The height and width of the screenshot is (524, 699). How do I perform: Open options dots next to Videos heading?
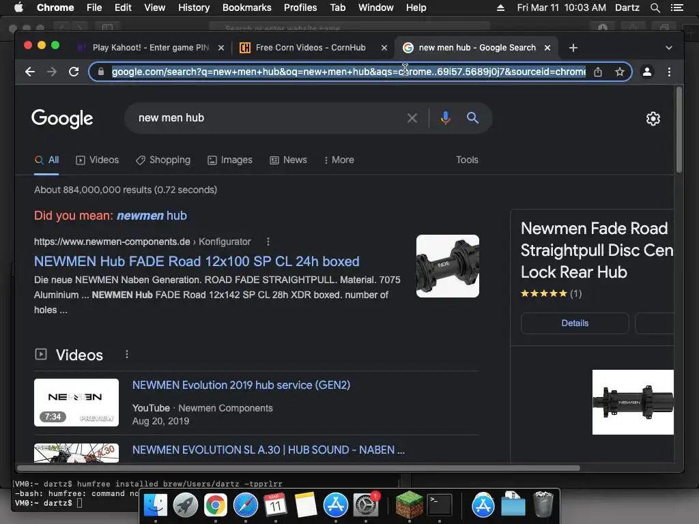(x=126, y=354)
